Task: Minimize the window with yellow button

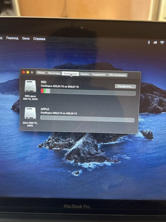Action: [28, 72]
